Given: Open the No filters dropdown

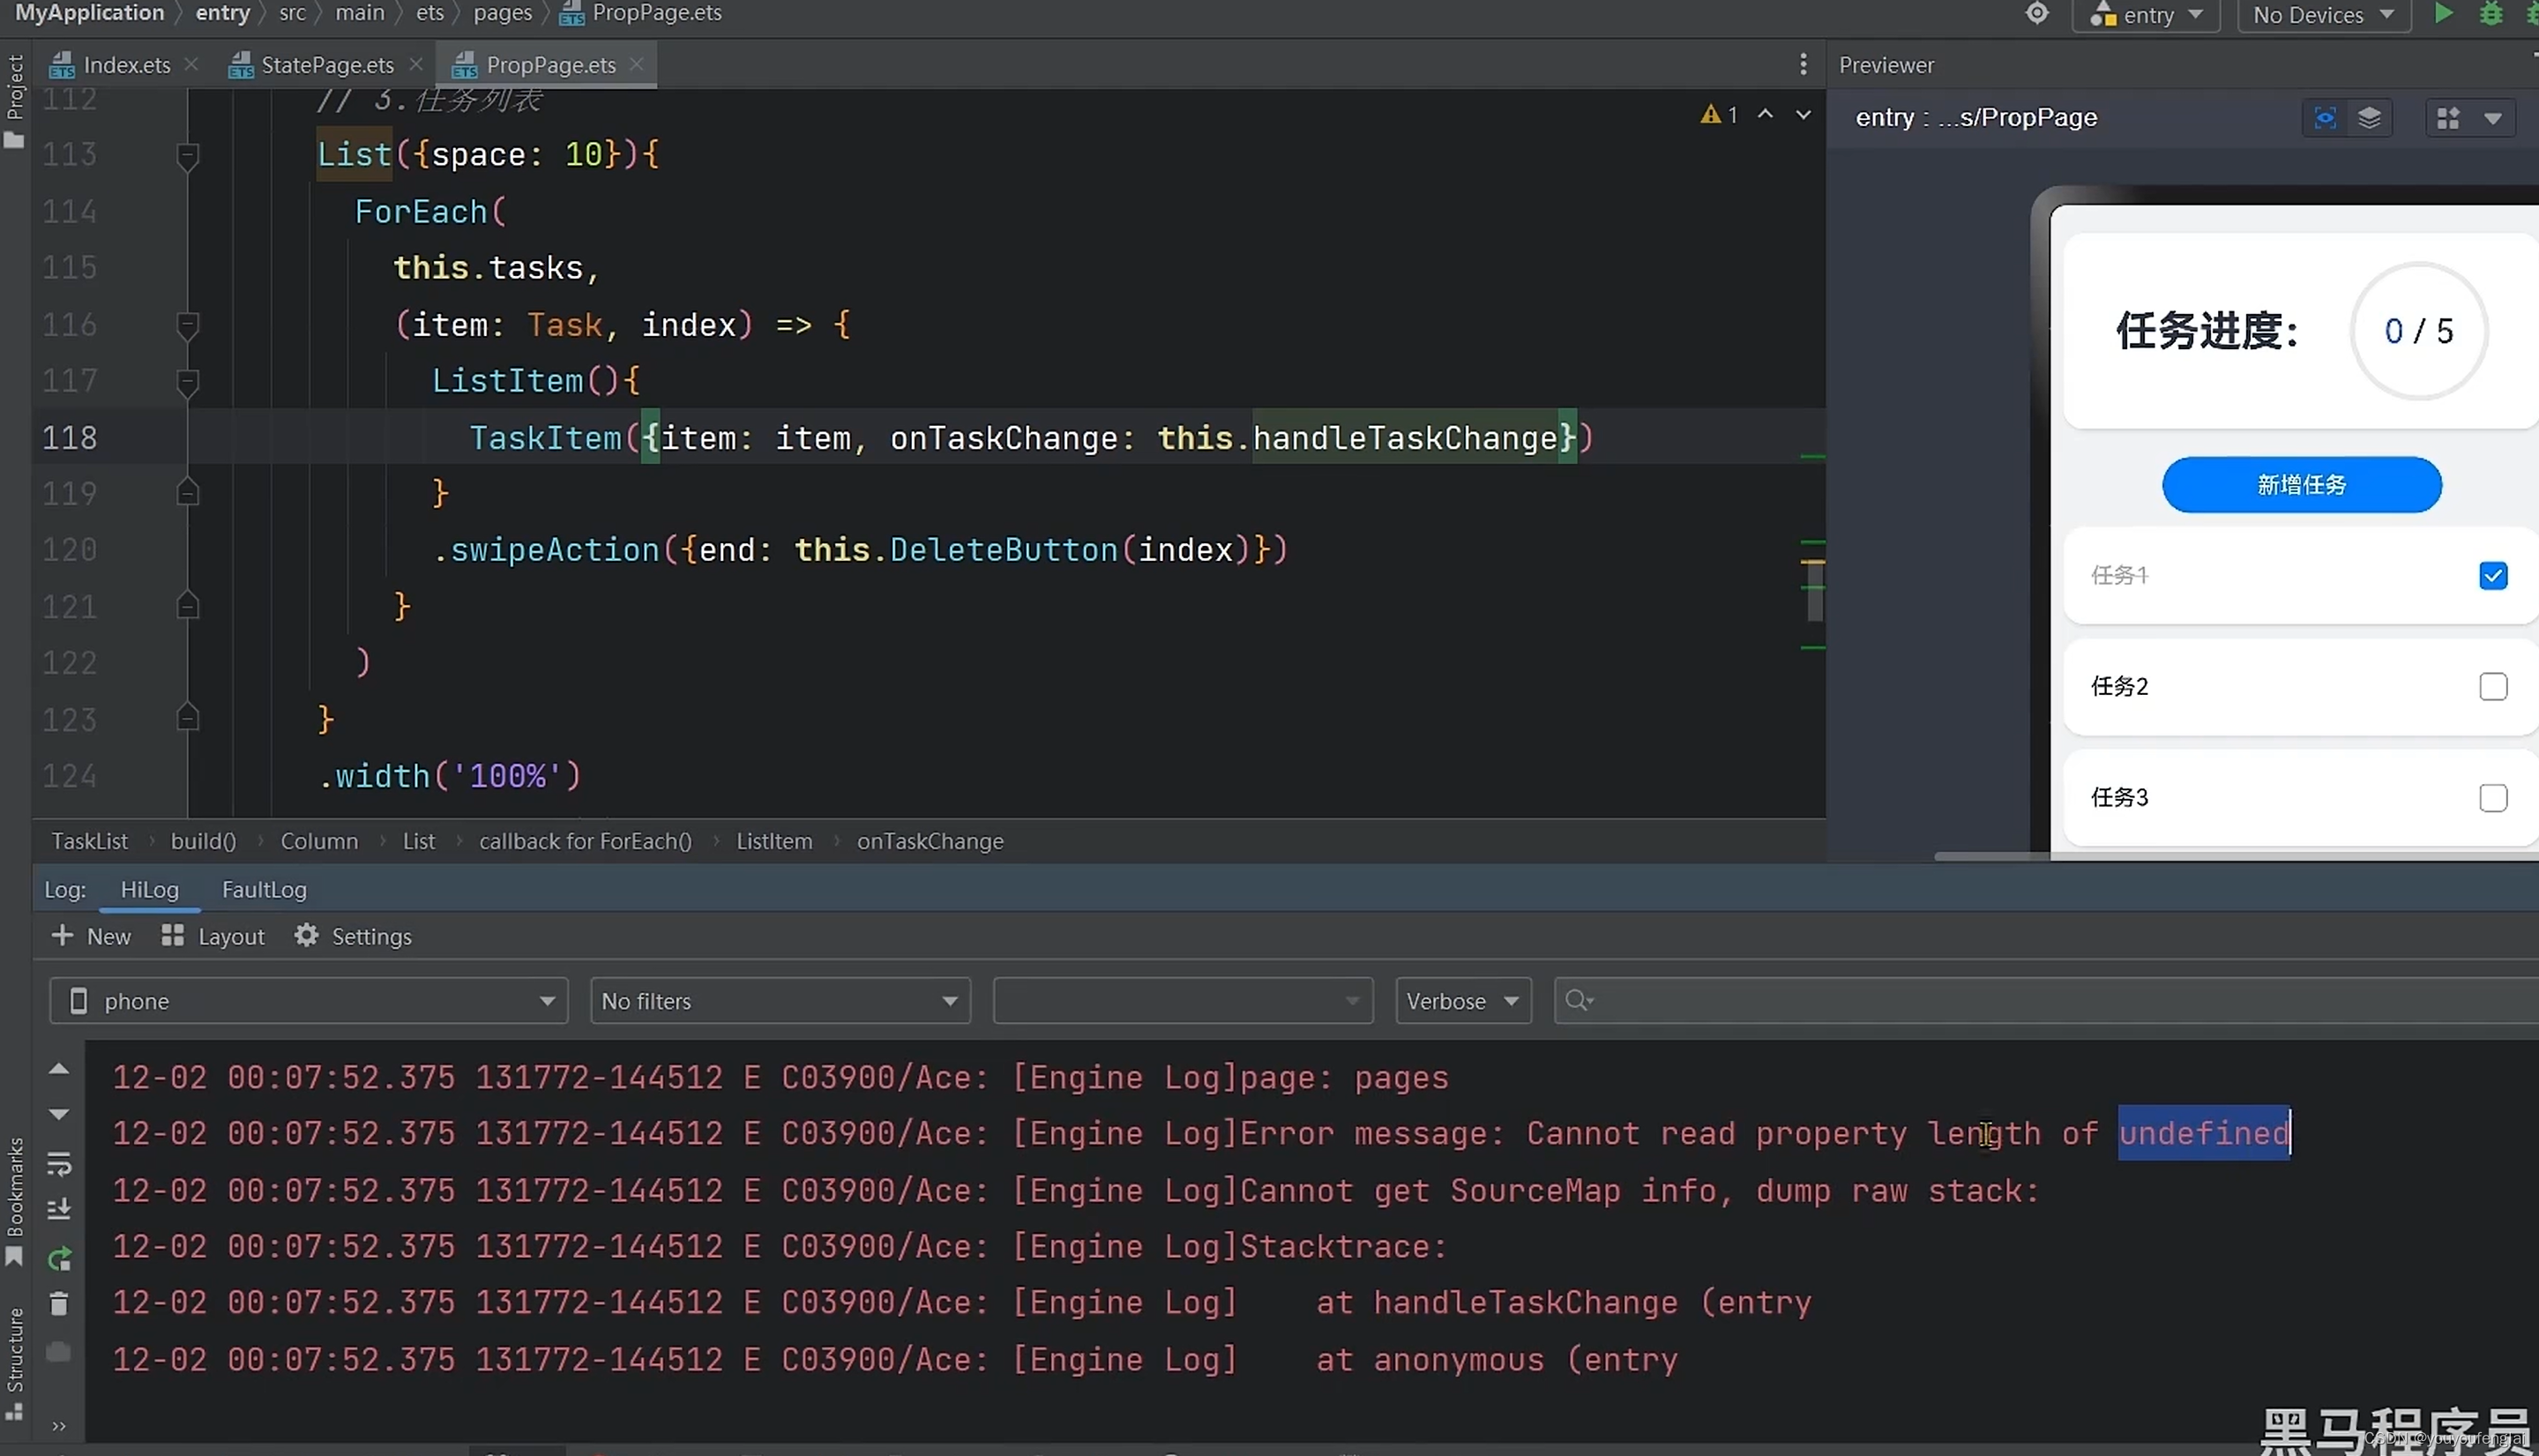Looking at the screenshot, I should coord(780,1001).
